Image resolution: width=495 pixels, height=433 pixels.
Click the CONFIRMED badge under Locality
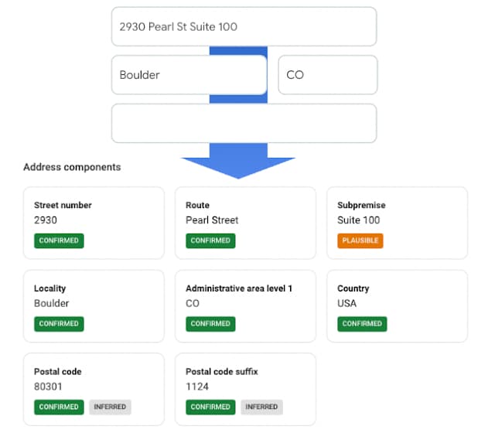[x=59, y=324]
